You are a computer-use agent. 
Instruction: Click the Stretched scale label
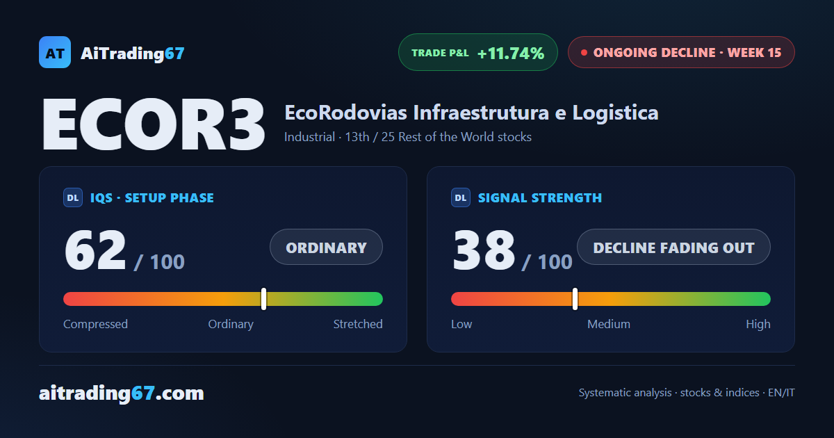(358, 324)
